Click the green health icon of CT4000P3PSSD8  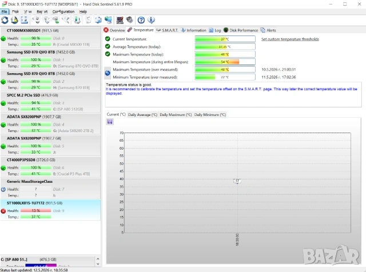[x=3, y=168]
